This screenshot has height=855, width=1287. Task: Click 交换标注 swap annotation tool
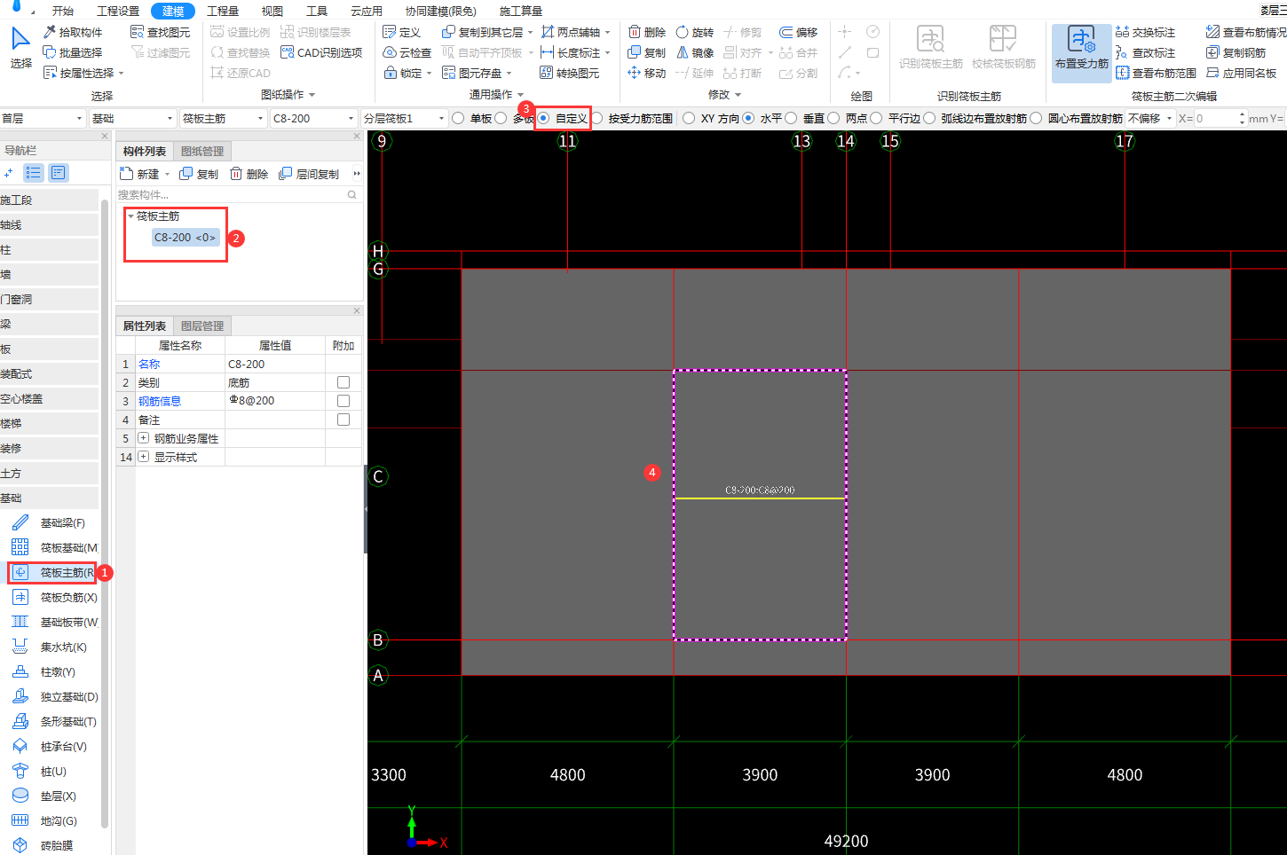click(1146, 32)
